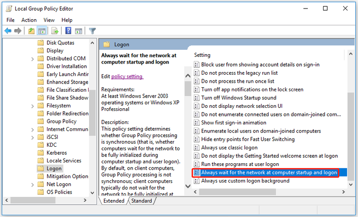Image resolution: width=358 pixels, height=217 pixels.
Task: Switch to the Extended tab
Action: 114,201
